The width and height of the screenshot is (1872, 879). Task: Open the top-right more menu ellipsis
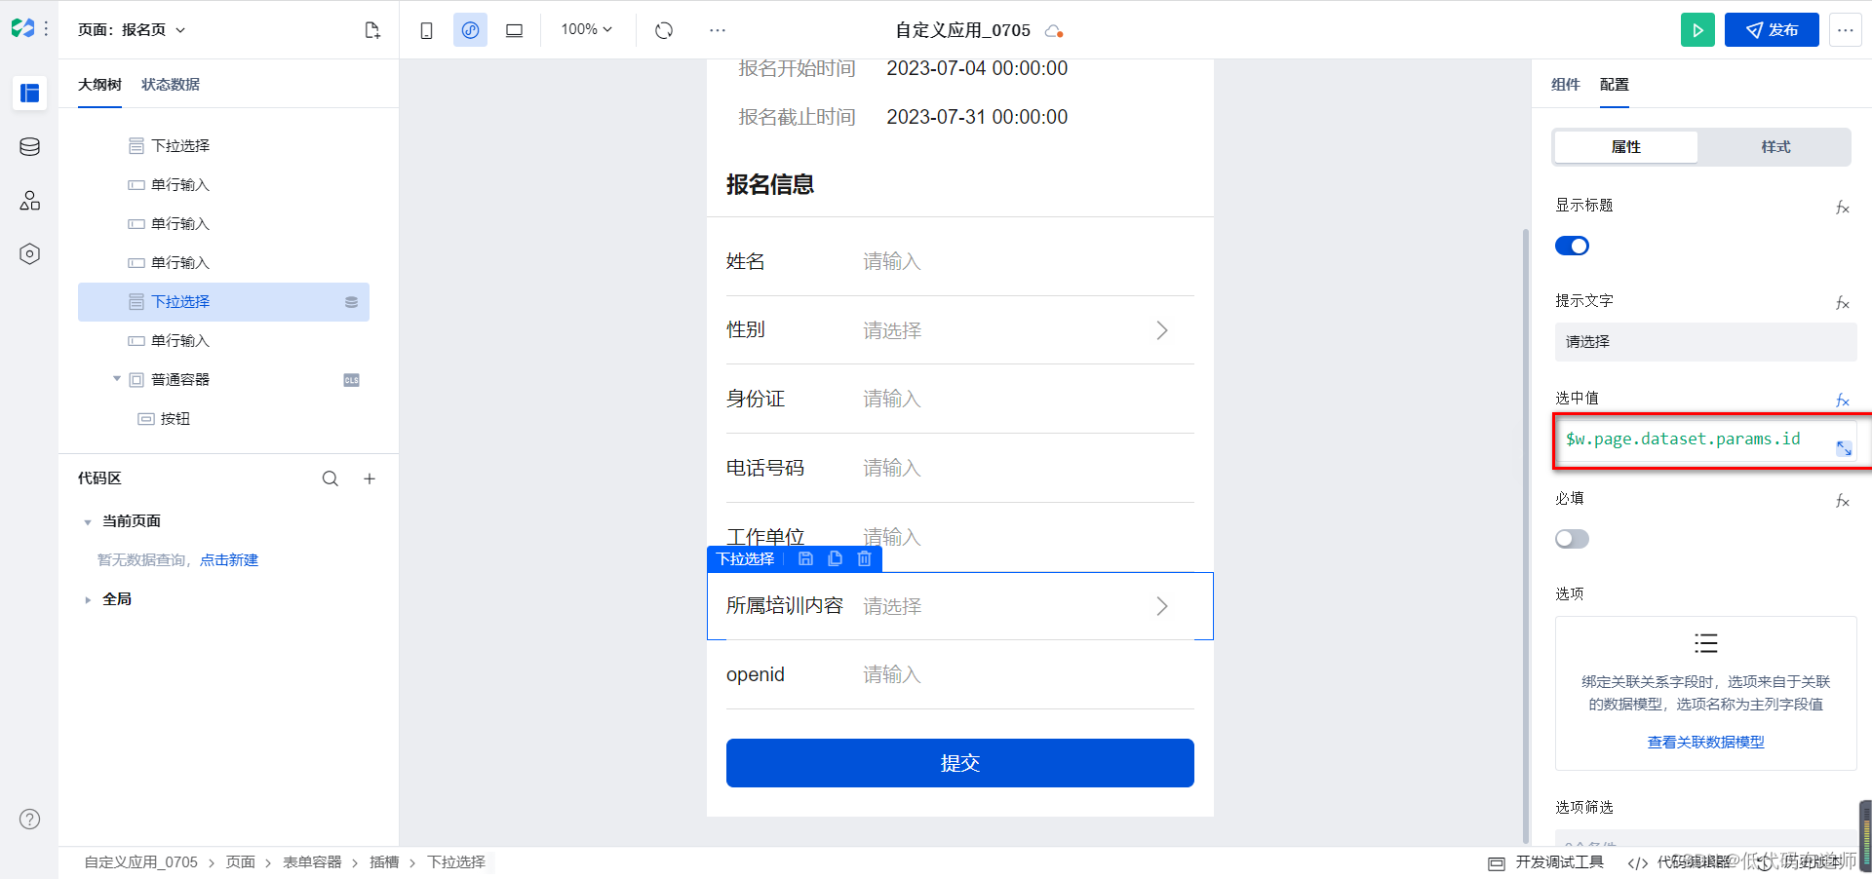[1845, 30]
